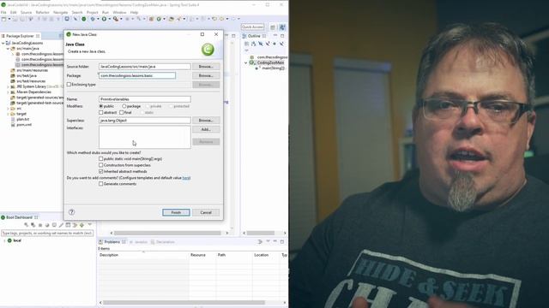This screenshot has height=308, width=549.
Task: Click Hide Non-Public Members icon in Outline toolbar
Action: point(274,44)
